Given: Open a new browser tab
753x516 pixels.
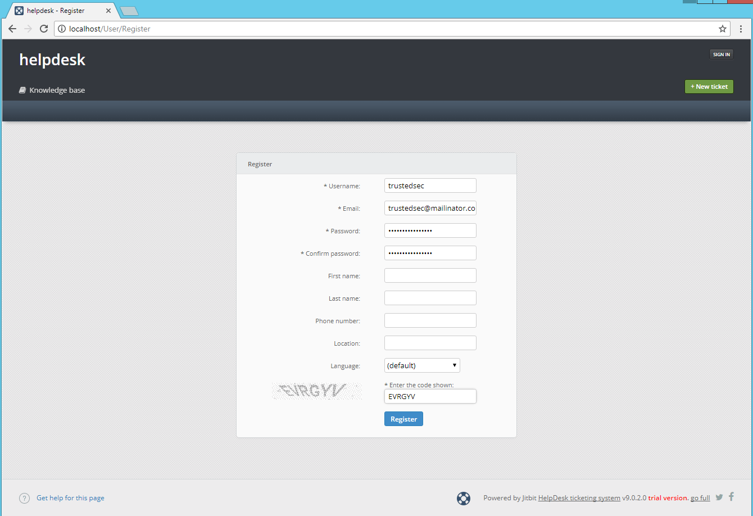Looking at the screenshot, I should [x=129, y=10].
